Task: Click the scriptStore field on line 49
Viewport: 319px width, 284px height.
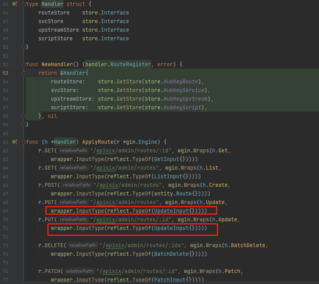Action: (x=56, y=38)
